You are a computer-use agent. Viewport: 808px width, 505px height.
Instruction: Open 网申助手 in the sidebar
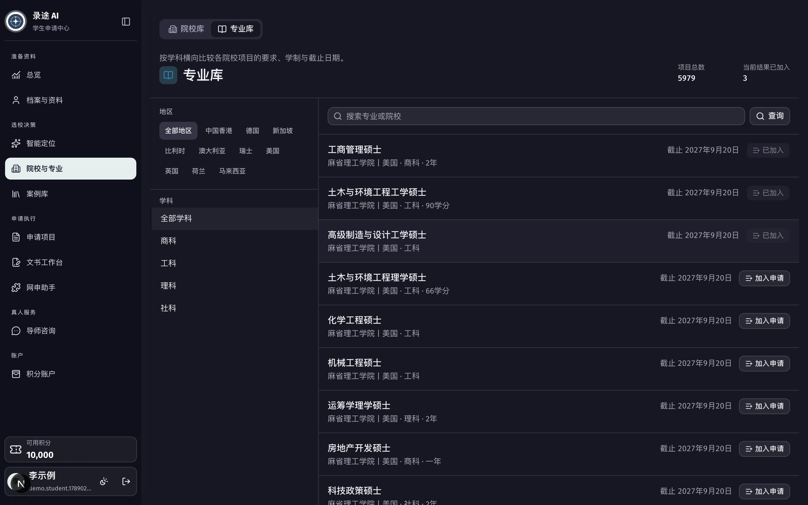(x=70, y=288)
